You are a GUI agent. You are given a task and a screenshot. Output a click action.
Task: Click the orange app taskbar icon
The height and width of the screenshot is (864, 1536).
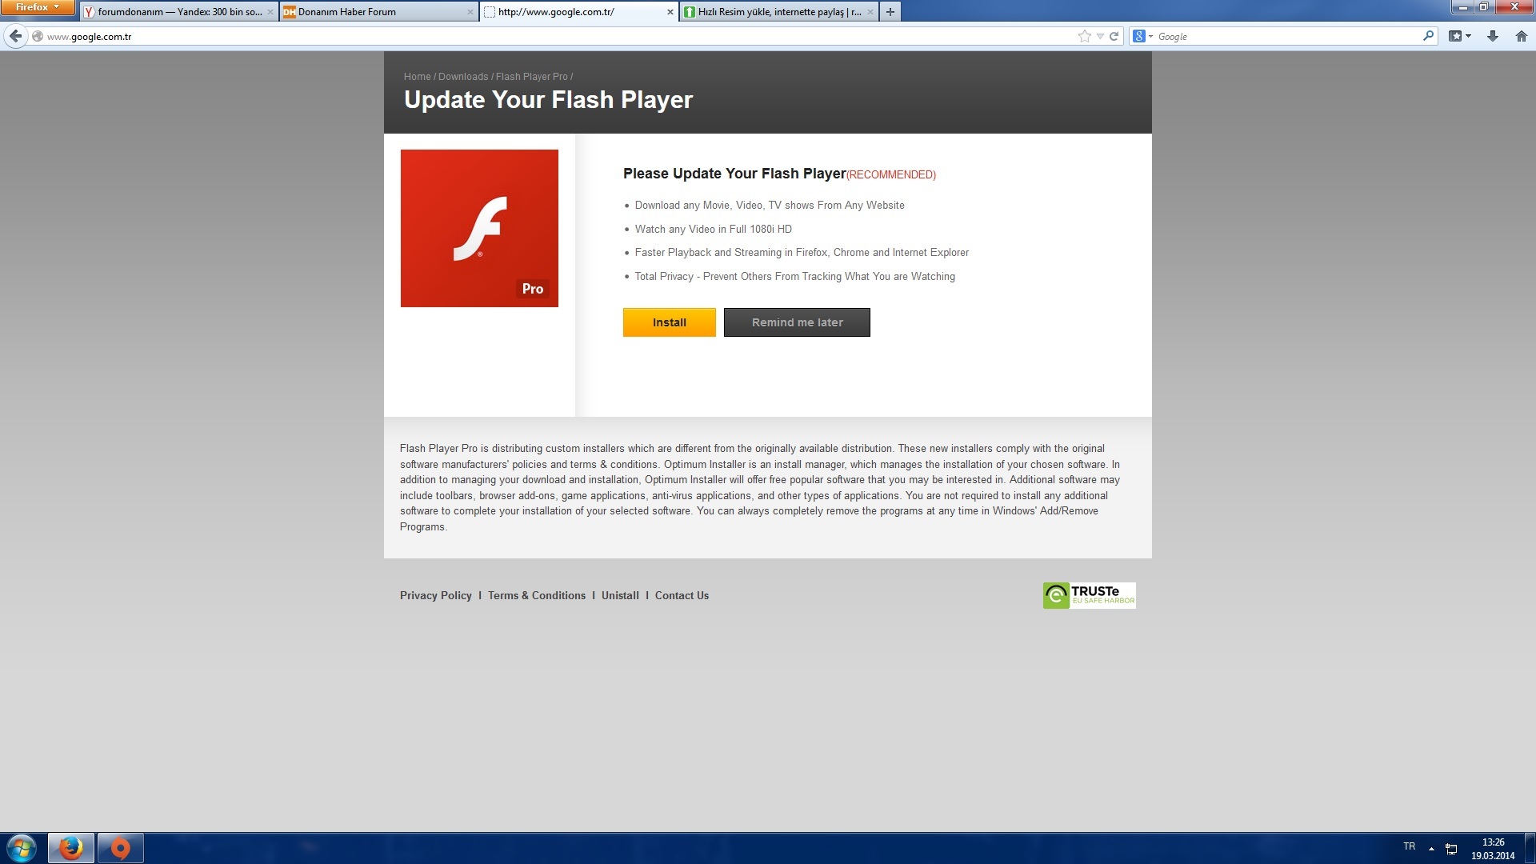coord(121,848)
